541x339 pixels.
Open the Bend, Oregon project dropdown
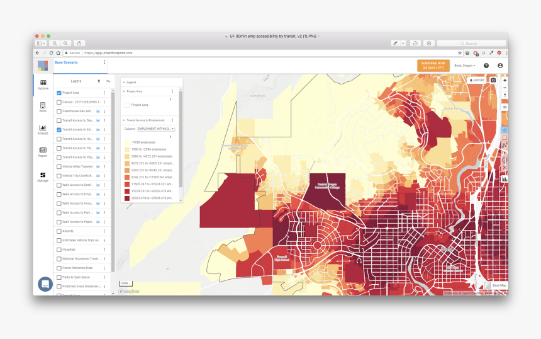click(465, 66)
